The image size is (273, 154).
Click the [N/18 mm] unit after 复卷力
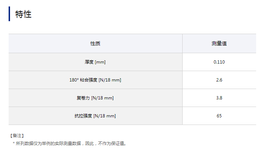coord(102,98)
